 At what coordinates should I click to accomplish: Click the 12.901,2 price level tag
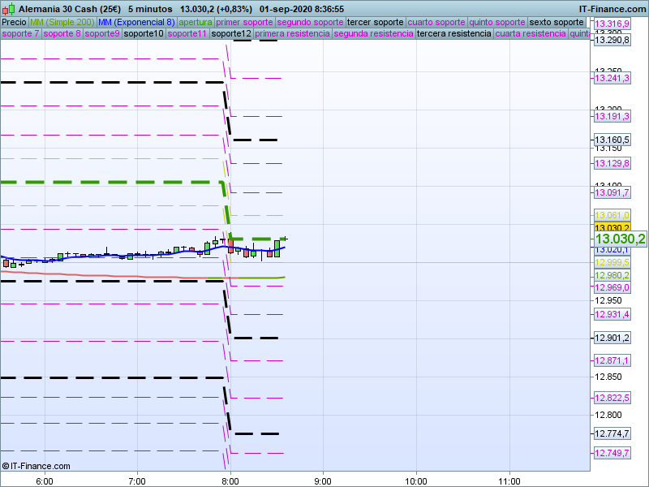pos(612,338)
